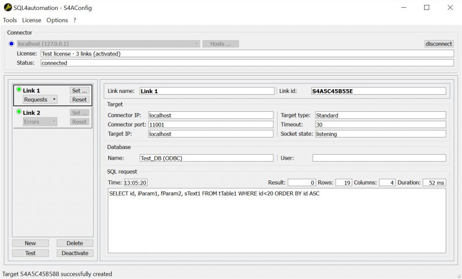Open the Tools menu
This screenshot has width=462, height=279.
(10, 20)
